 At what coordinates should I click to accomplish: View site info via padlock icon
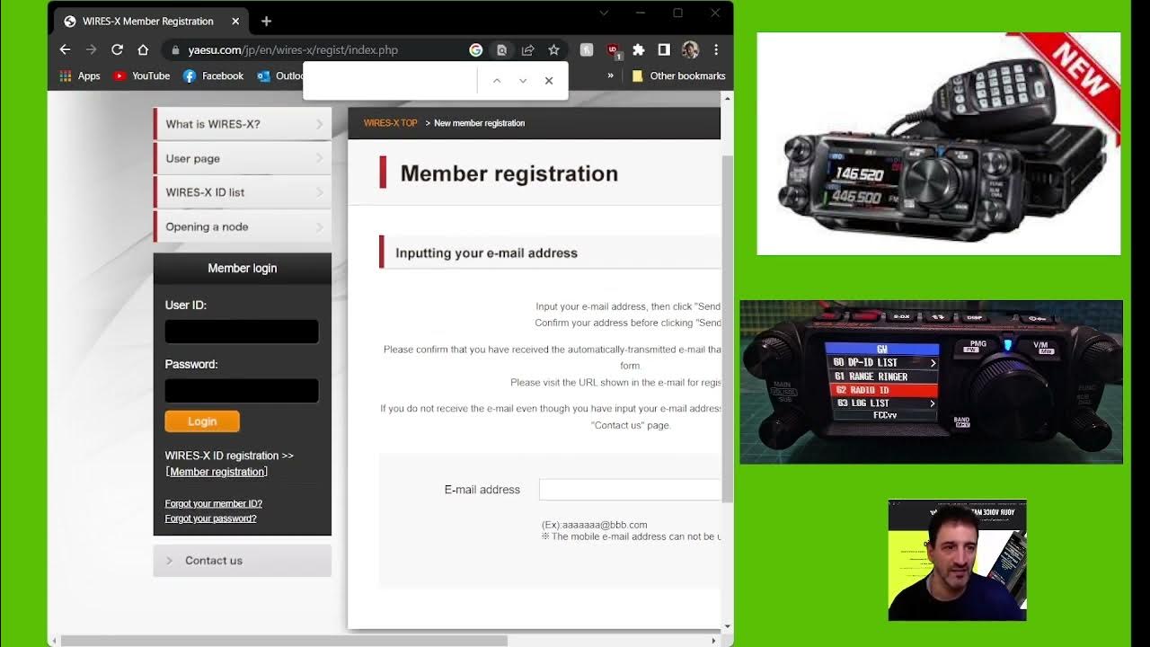click(175, 50)
